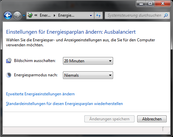The image size is (173, 137).
Task: Expand the breadcrumb arrow after 'Ener...'
Action: [55, 15]
